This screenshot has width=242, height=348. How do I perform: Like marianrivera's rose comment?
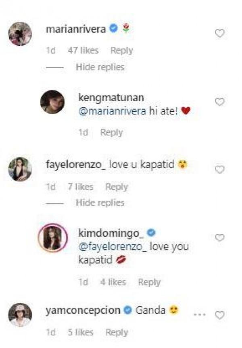click(219, 33)
